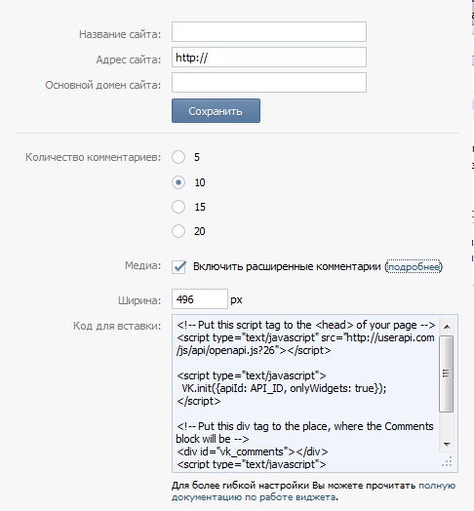Screen dimensions: 474x511
Task: Select 10 comments radio button
Action: (178, 182)
